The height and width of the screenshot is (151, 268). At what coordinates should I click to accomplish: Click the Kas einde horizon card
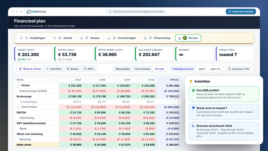tap(154, 54)
